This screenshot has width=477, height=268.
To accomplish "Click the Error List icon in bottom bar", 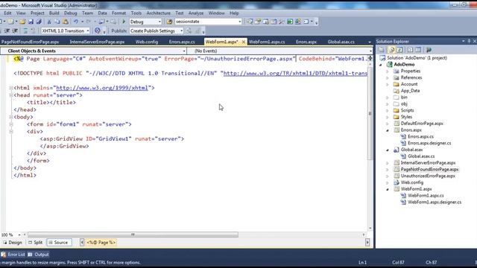I will click(3, 255).
